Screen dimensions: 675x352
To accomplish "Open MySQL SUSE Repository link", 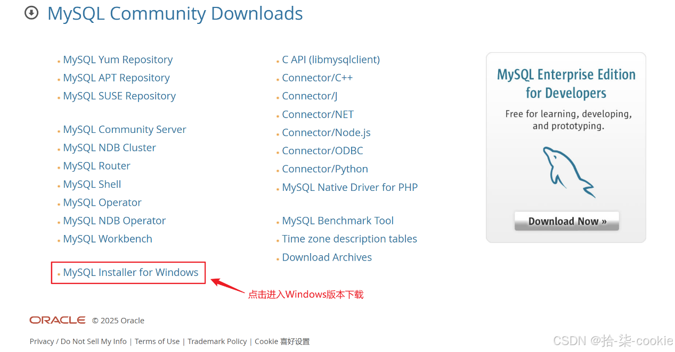I will click(x=119, y=96).
